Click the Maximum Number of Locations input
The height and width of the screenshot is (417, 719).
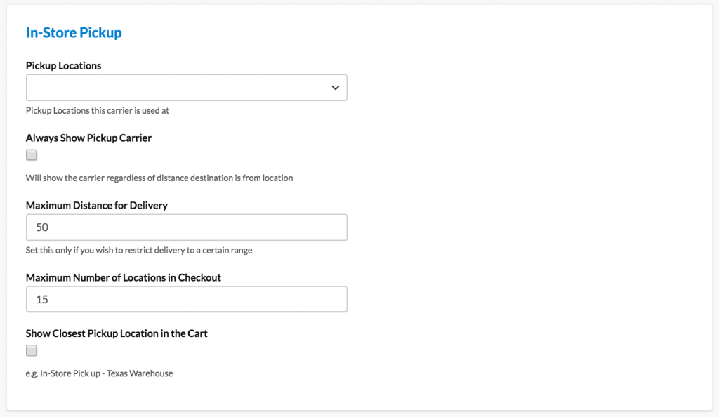pyautogui.click(x=186, y=299)
